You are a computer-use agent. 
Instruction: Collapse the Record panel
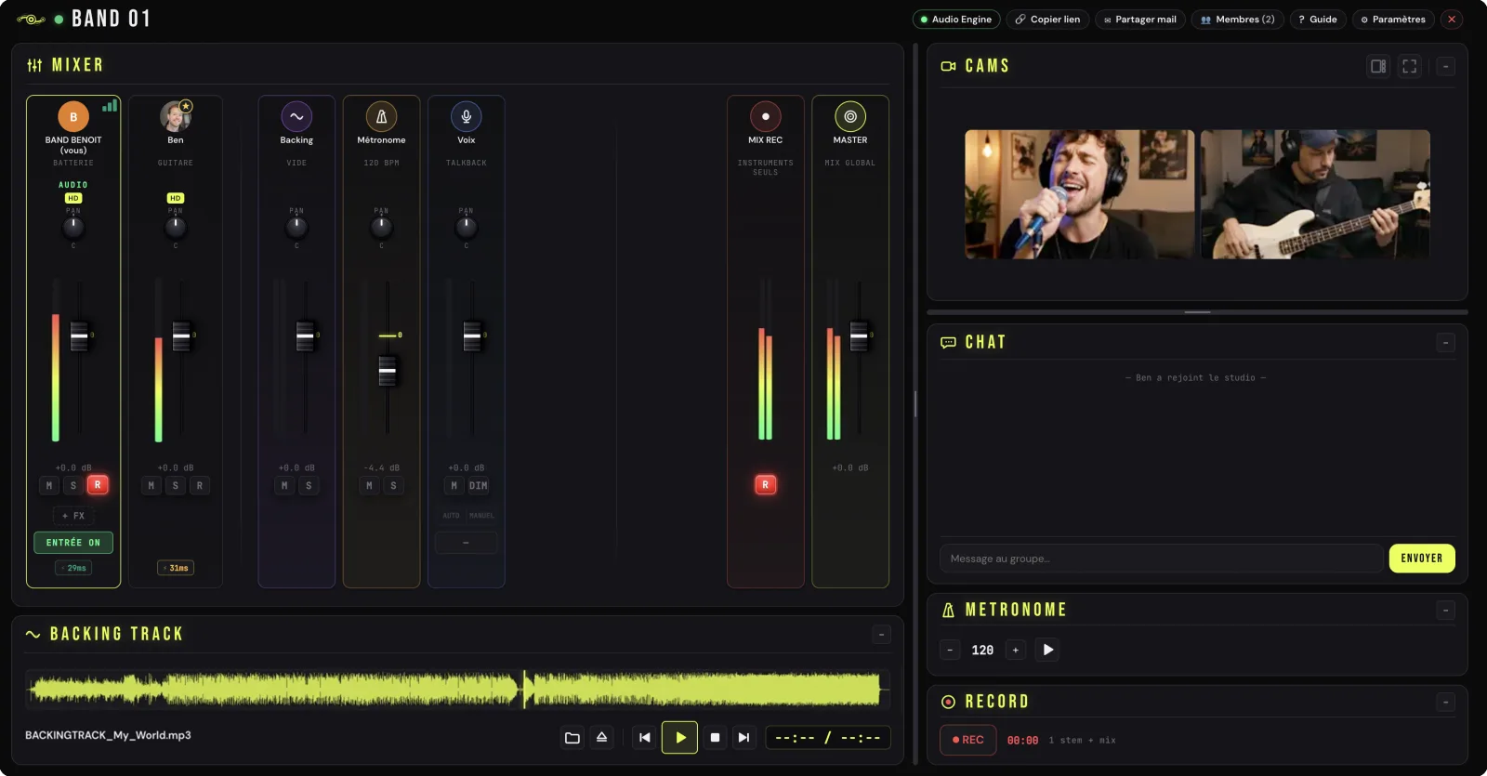click(1445, 702)
